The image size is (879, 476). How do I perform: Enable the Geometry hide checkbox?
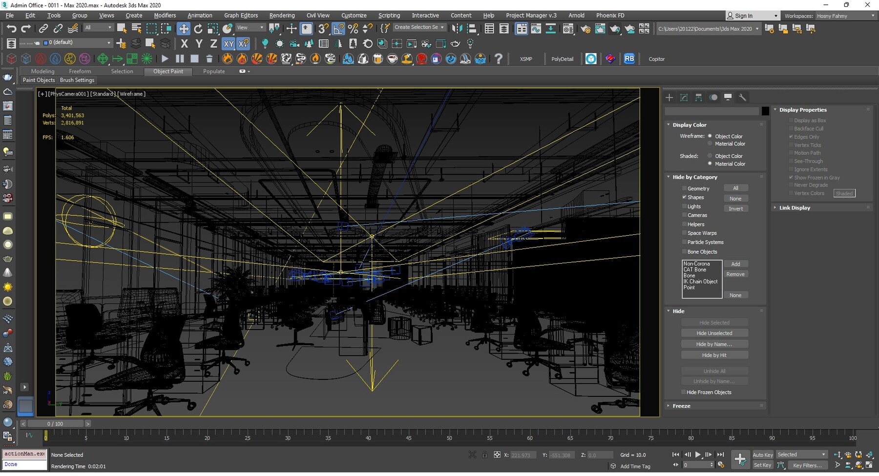684,188
